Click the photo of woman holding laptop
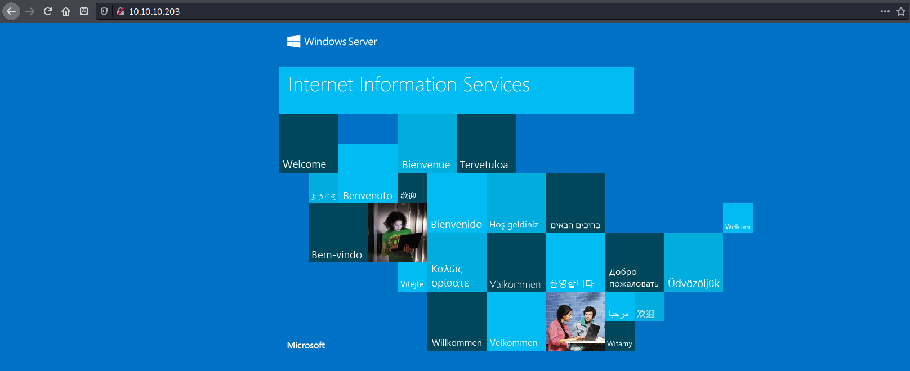This screenshot has width=910, height=371. point(398,233)
